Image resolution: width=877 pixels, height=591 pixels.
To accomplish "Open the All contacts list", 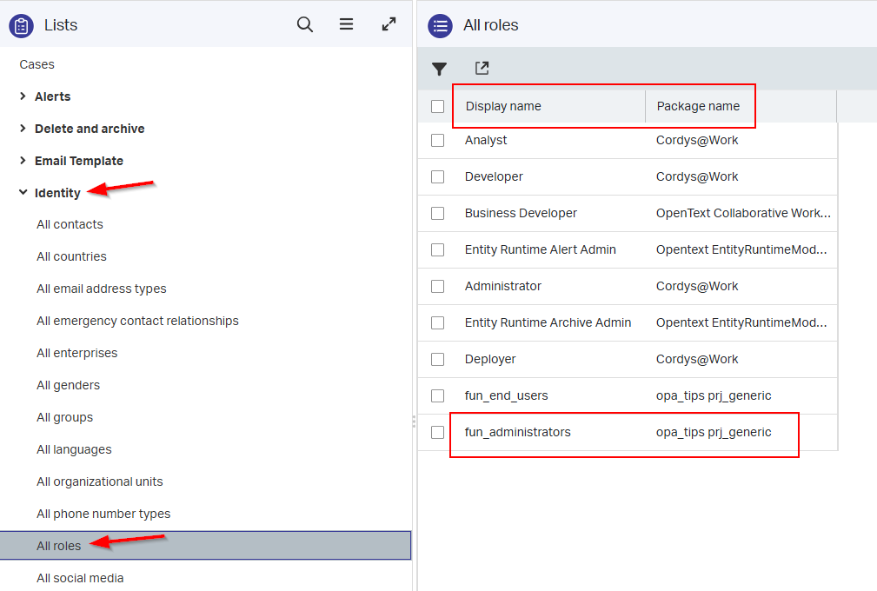I will pos(70,224).
